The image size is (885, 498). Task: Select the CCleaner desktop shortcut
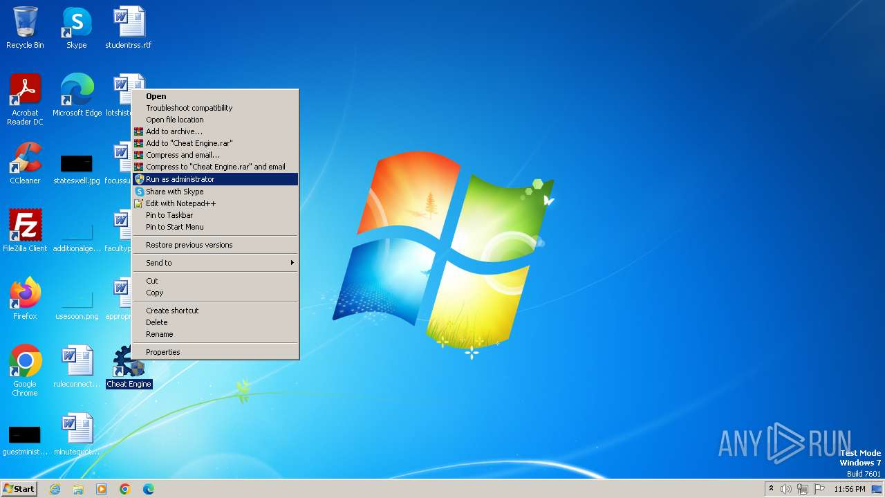coord(25,163)
